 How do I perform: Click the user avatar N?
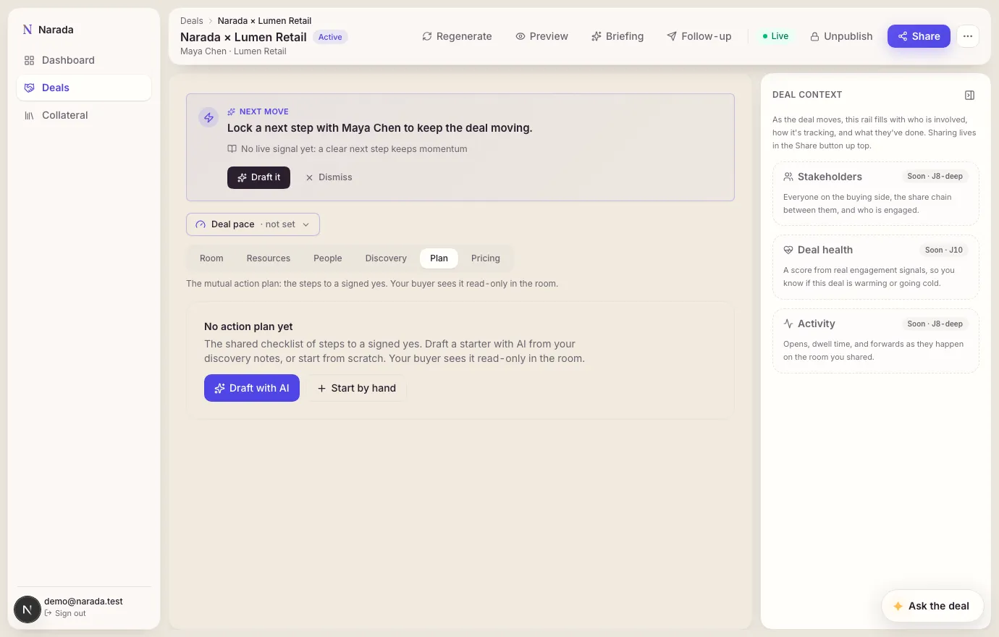pyautogui.click(x=28, y=609)
